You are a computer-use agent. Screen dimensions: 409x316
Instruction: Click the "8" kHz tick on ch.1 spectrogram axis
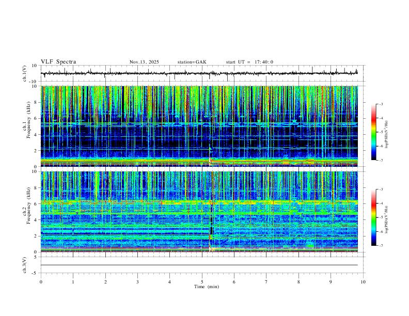[36, 102]
